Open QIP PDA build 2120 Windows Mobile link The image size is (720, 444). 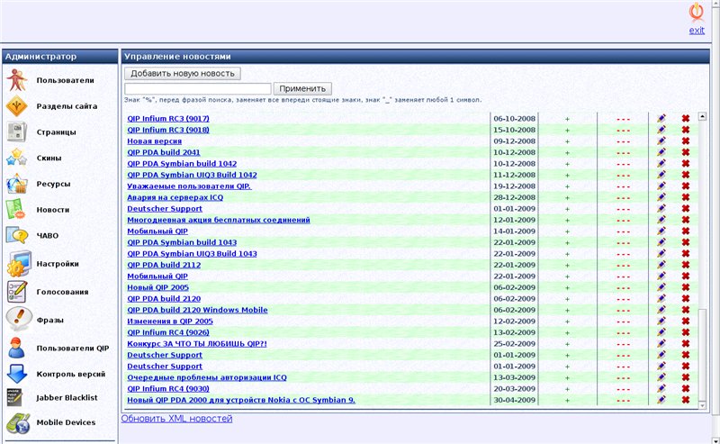click(197, 310)
